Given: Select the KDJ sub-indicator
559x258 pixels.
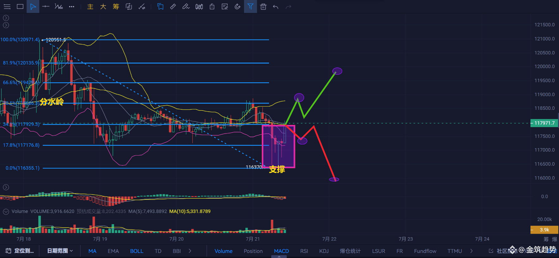Looking at the screenshot, I should pos(324,251).
